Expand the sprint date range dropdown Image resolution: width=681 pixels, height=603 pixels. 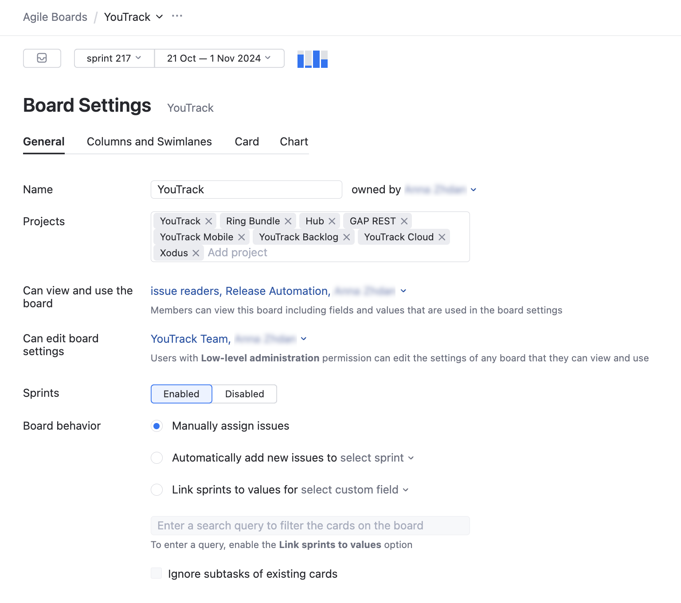219,58
